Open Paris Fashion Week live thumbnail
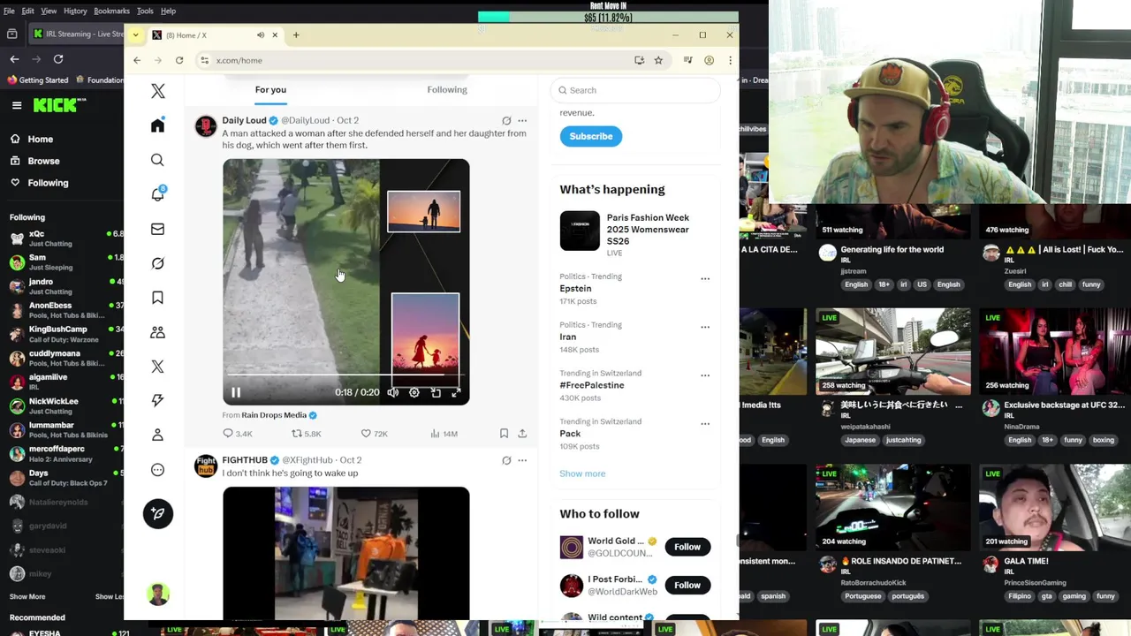The image size is (1131, 636). coord(580,231)
